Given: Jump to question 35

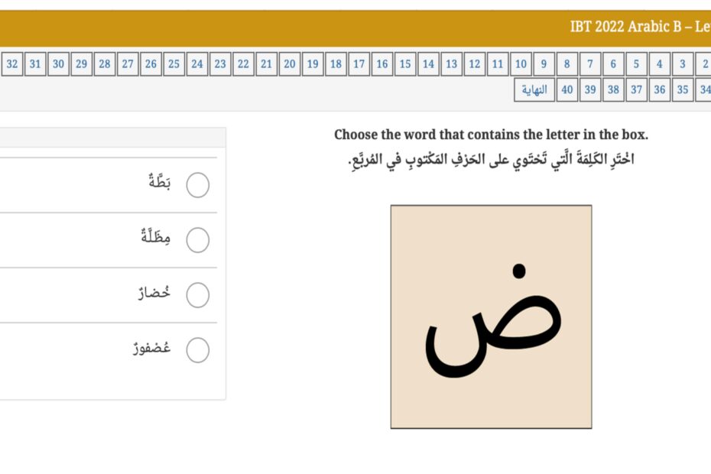Looking at the screenshot, I should [x=683, y=89].
